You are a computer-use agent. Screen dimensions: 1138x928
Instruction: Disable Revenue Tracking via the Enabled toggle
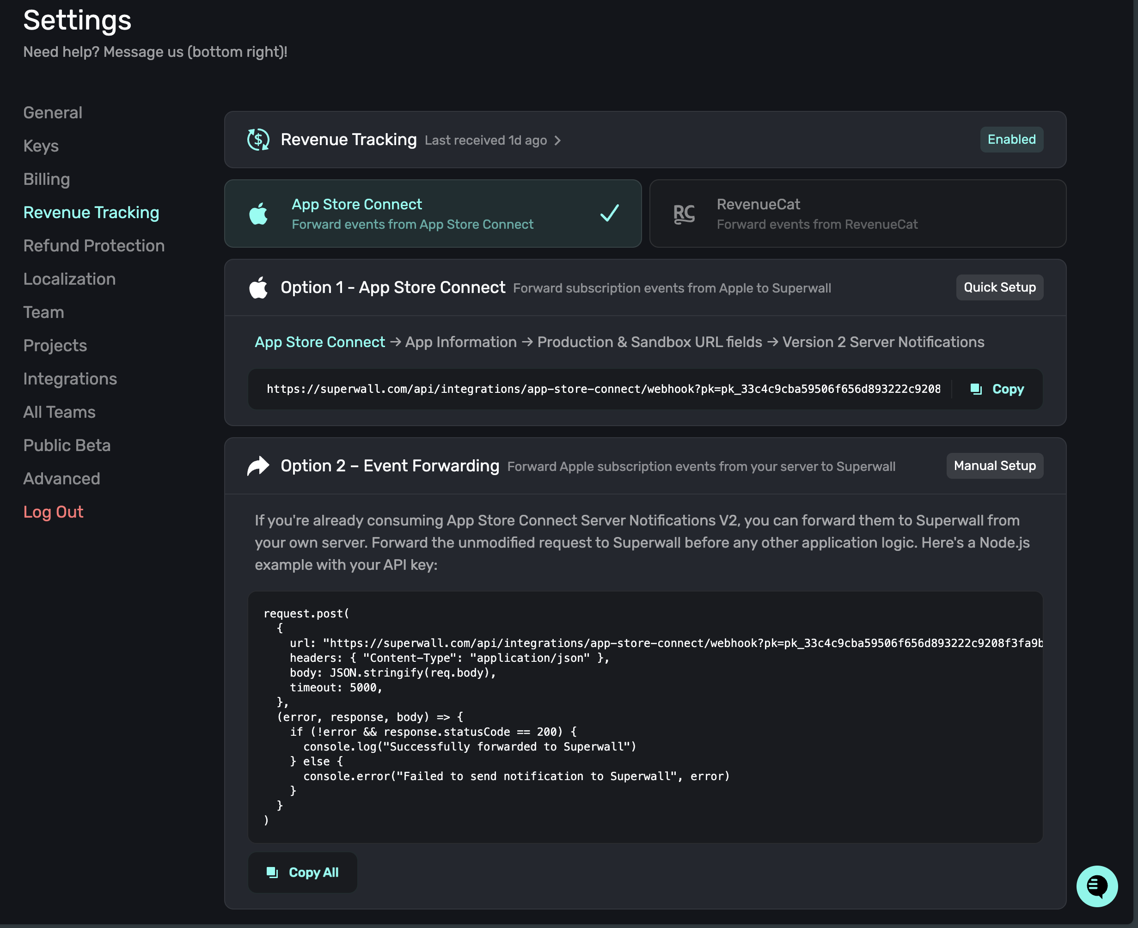pos(1011,140)
